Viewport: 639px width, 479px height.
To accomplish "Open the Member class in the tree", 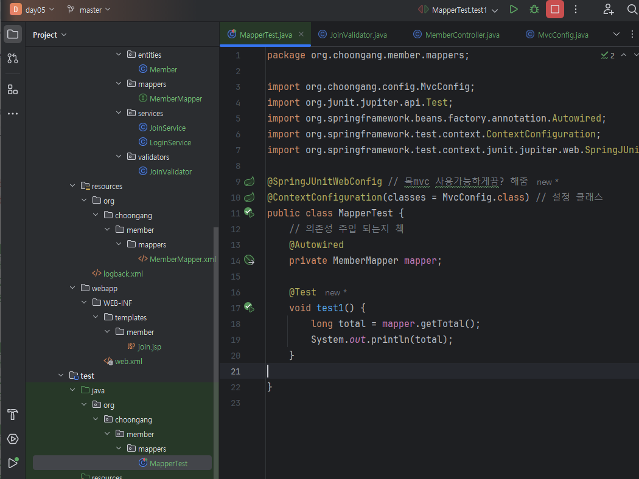I will pyautogui.click(x=158, y=69).
